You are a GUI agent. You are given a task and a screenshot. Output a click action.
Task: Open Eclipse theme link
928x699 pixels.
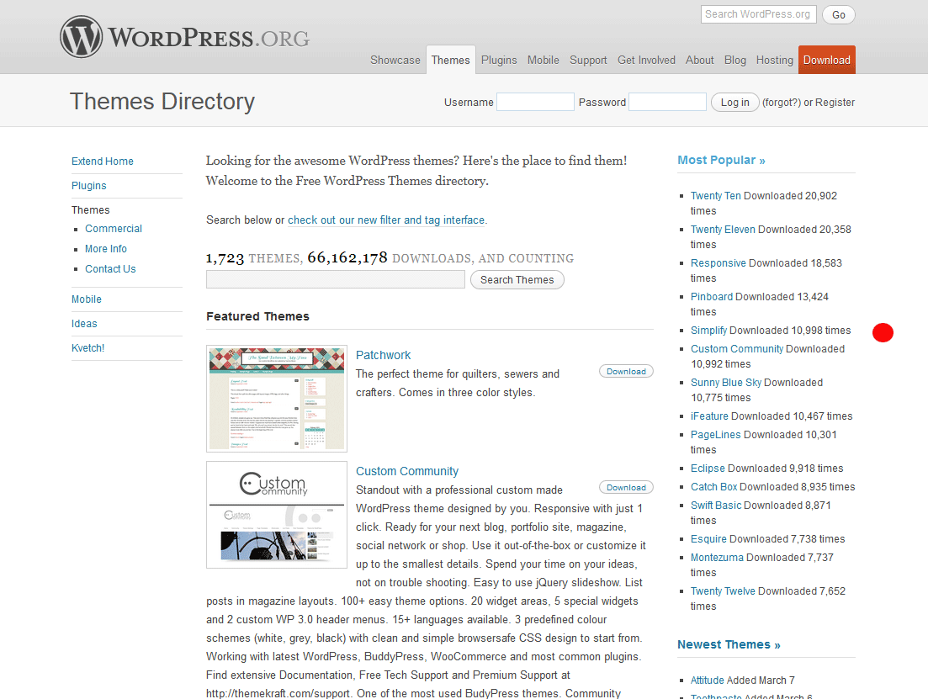click(x=708, y=469)
